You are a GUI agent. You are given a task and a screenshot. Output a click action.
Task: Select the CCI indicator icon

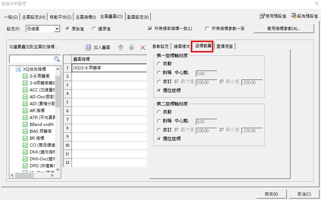tap(25, 145)
